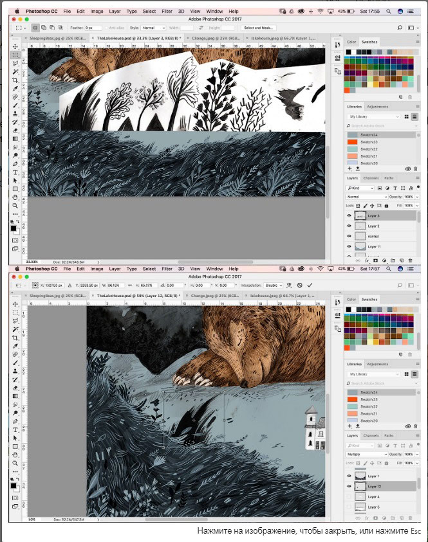Image resolution: width=428 pixels, height=542 pixels.
Task: Open Normal blend mode dropdown in upper Layers panel
Action: coord(366,197)
